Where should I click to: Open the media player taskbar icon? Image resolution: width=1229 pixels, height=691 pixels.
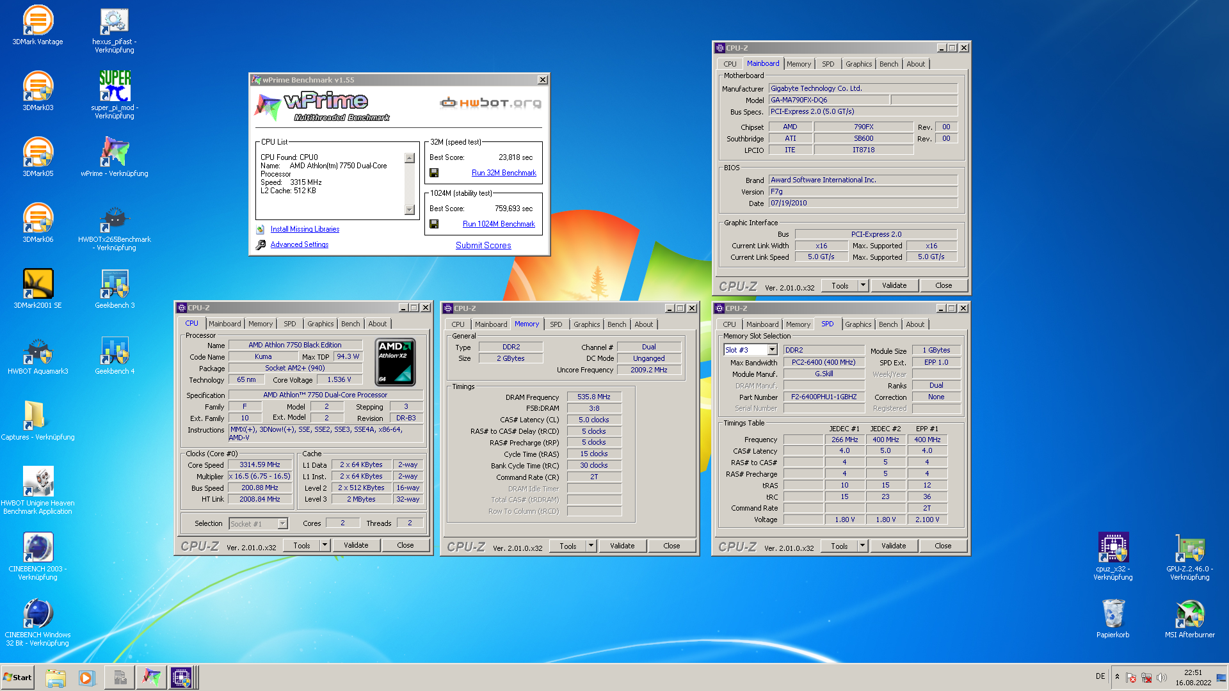tap(86, 678)
